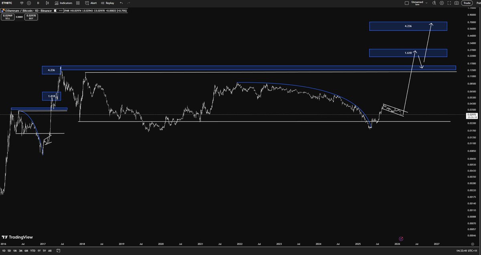Select the 1Y time range
The width and height of the screenshot is (481, 255).
click(38, 251)
